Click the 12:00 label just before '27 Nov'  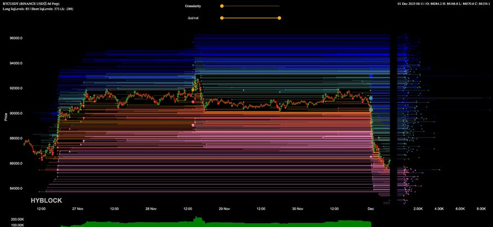pyautogui.click(x=41, y=208)
